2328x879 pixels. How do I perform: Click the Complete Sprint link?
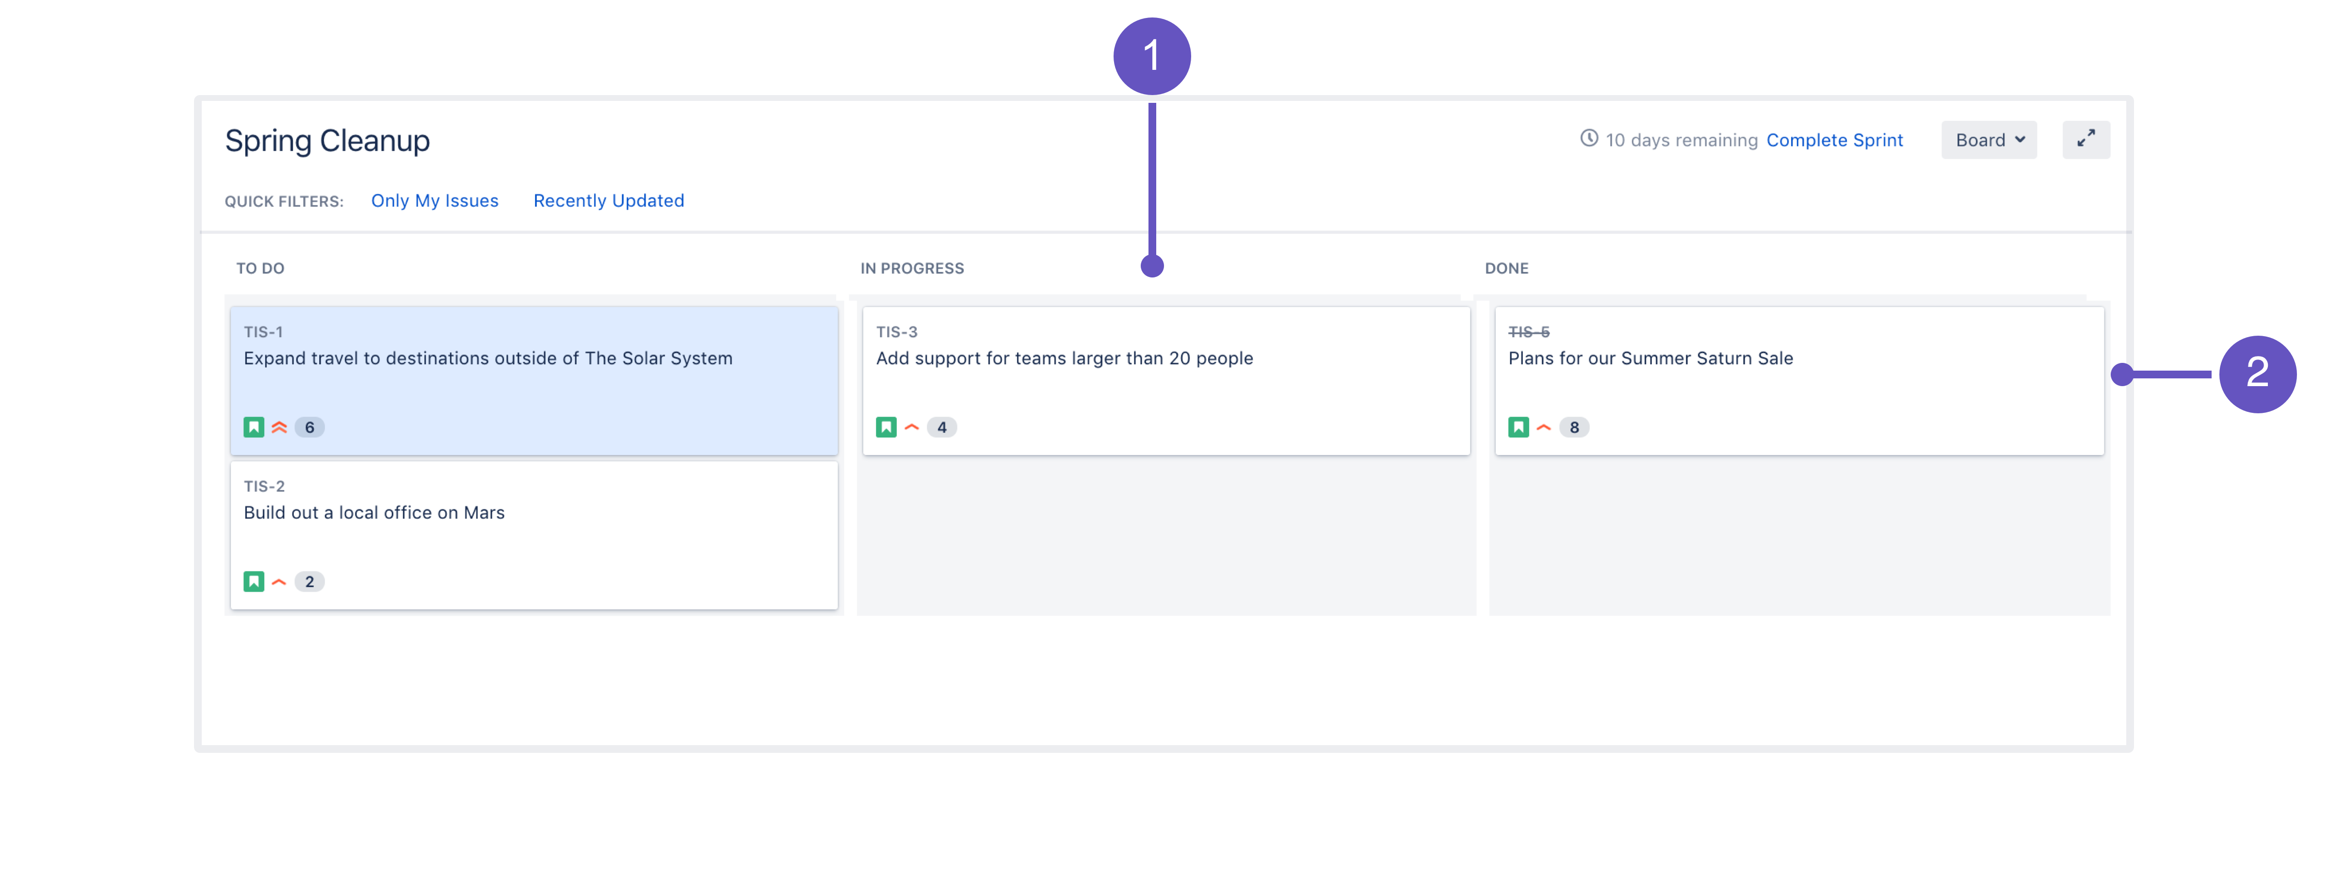(x=1835, y=140)
